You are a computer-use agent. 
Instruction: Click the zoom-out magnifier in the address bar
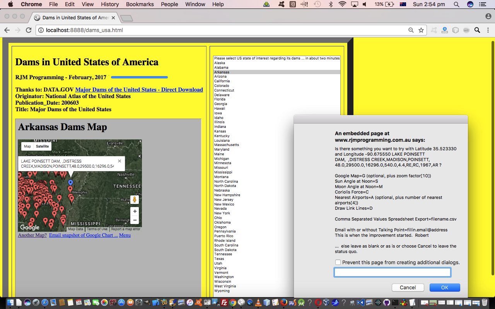(411, 30)
